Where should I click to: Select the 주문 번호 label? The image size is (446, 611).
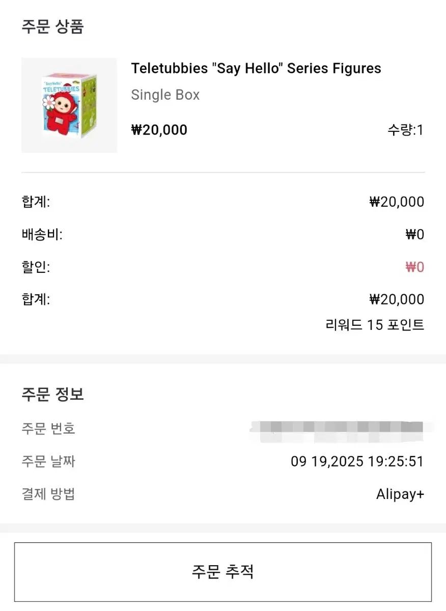[x=48, y=429]
